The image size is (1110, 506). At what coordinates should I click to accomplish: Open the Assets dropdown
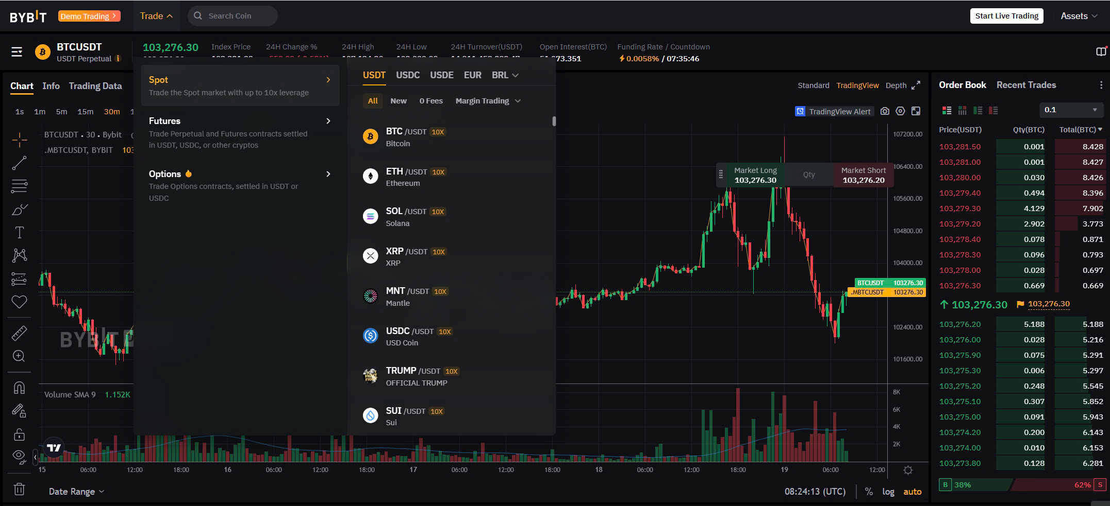(x=1079, y=16)
